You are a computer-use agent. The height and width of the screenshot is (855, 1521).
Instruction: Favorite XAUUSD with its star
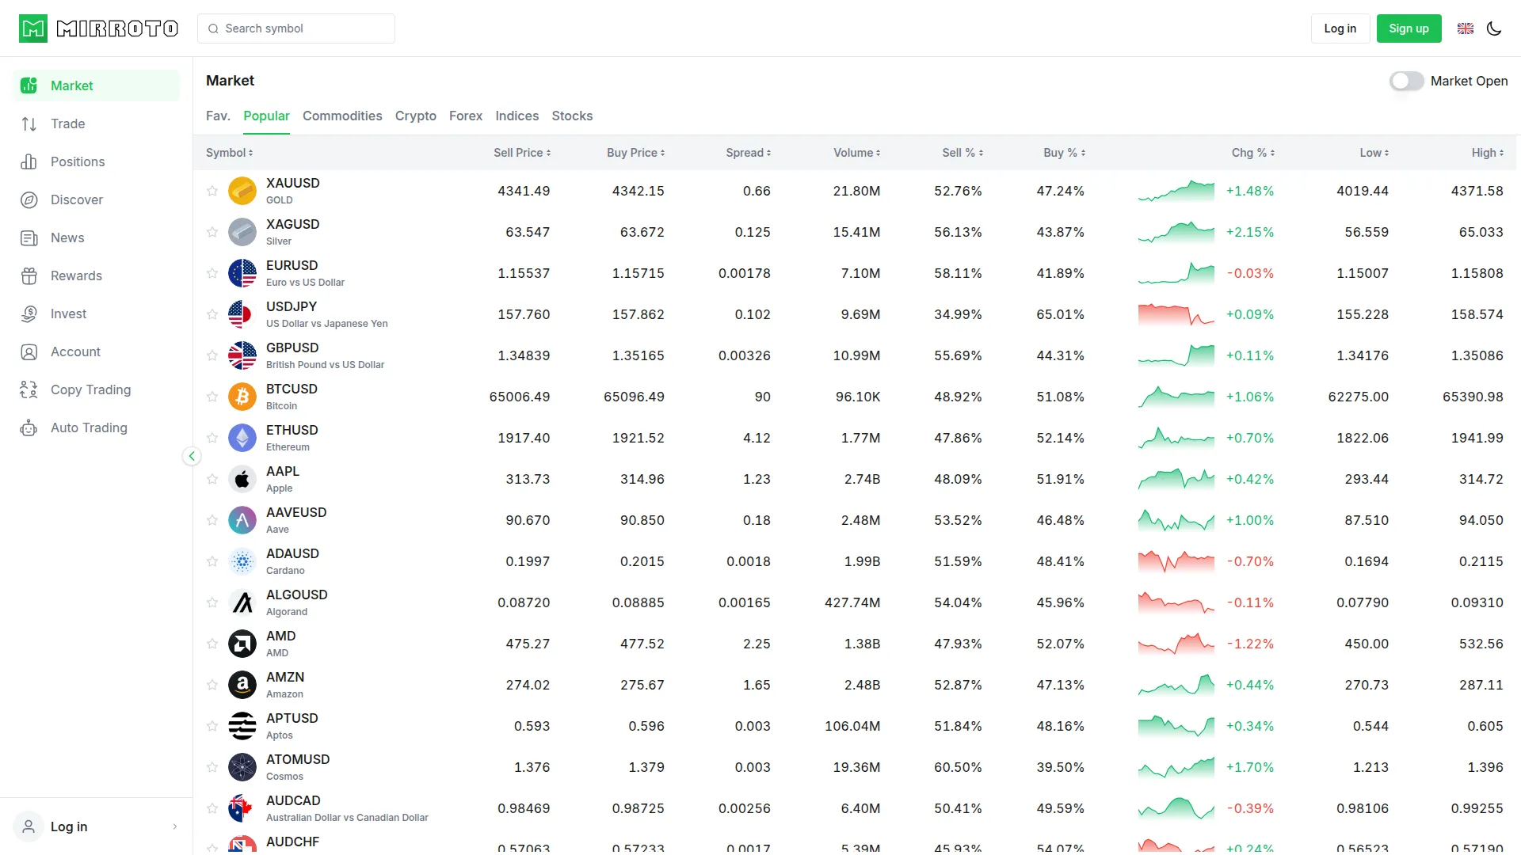(212, 191)
